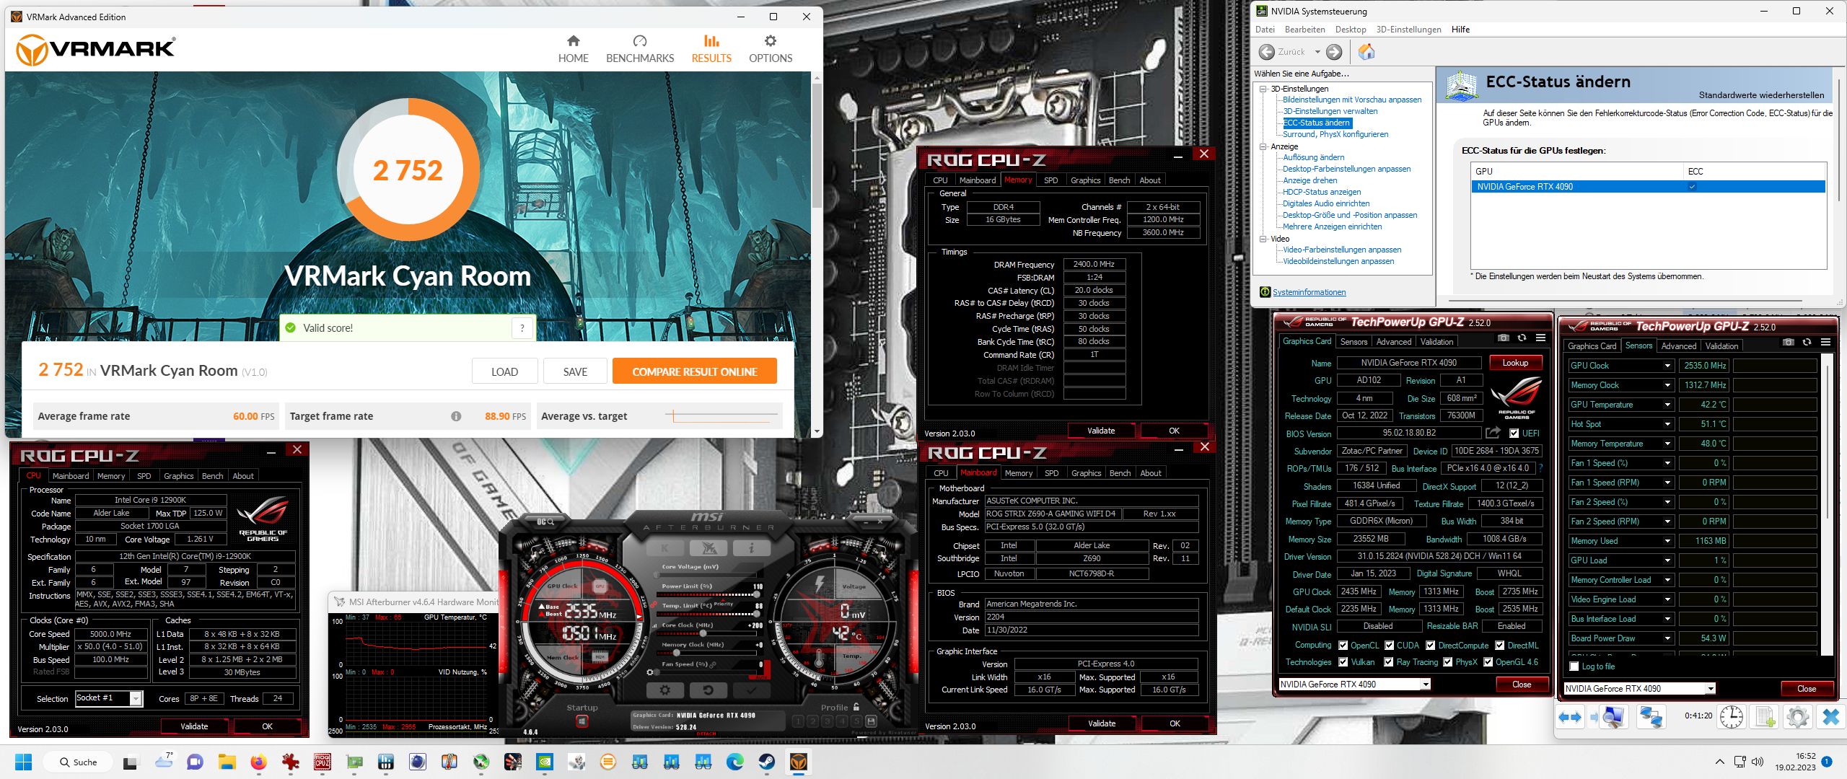
Task: Open VRMark Options gear icon
Action: point(771,40)
